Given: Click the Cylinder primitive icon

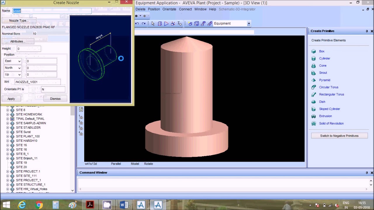Looking at the screenshot, I should click(x=314, y=58).
